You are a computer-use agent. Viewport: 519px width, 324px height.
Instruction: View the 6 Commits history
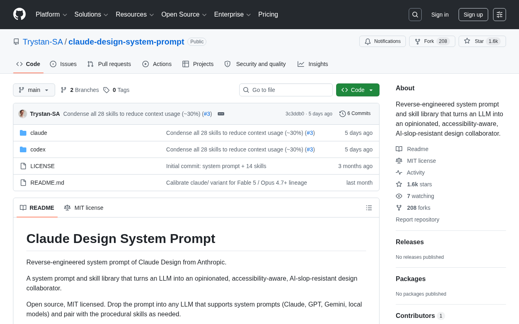[x=355, y=114]
